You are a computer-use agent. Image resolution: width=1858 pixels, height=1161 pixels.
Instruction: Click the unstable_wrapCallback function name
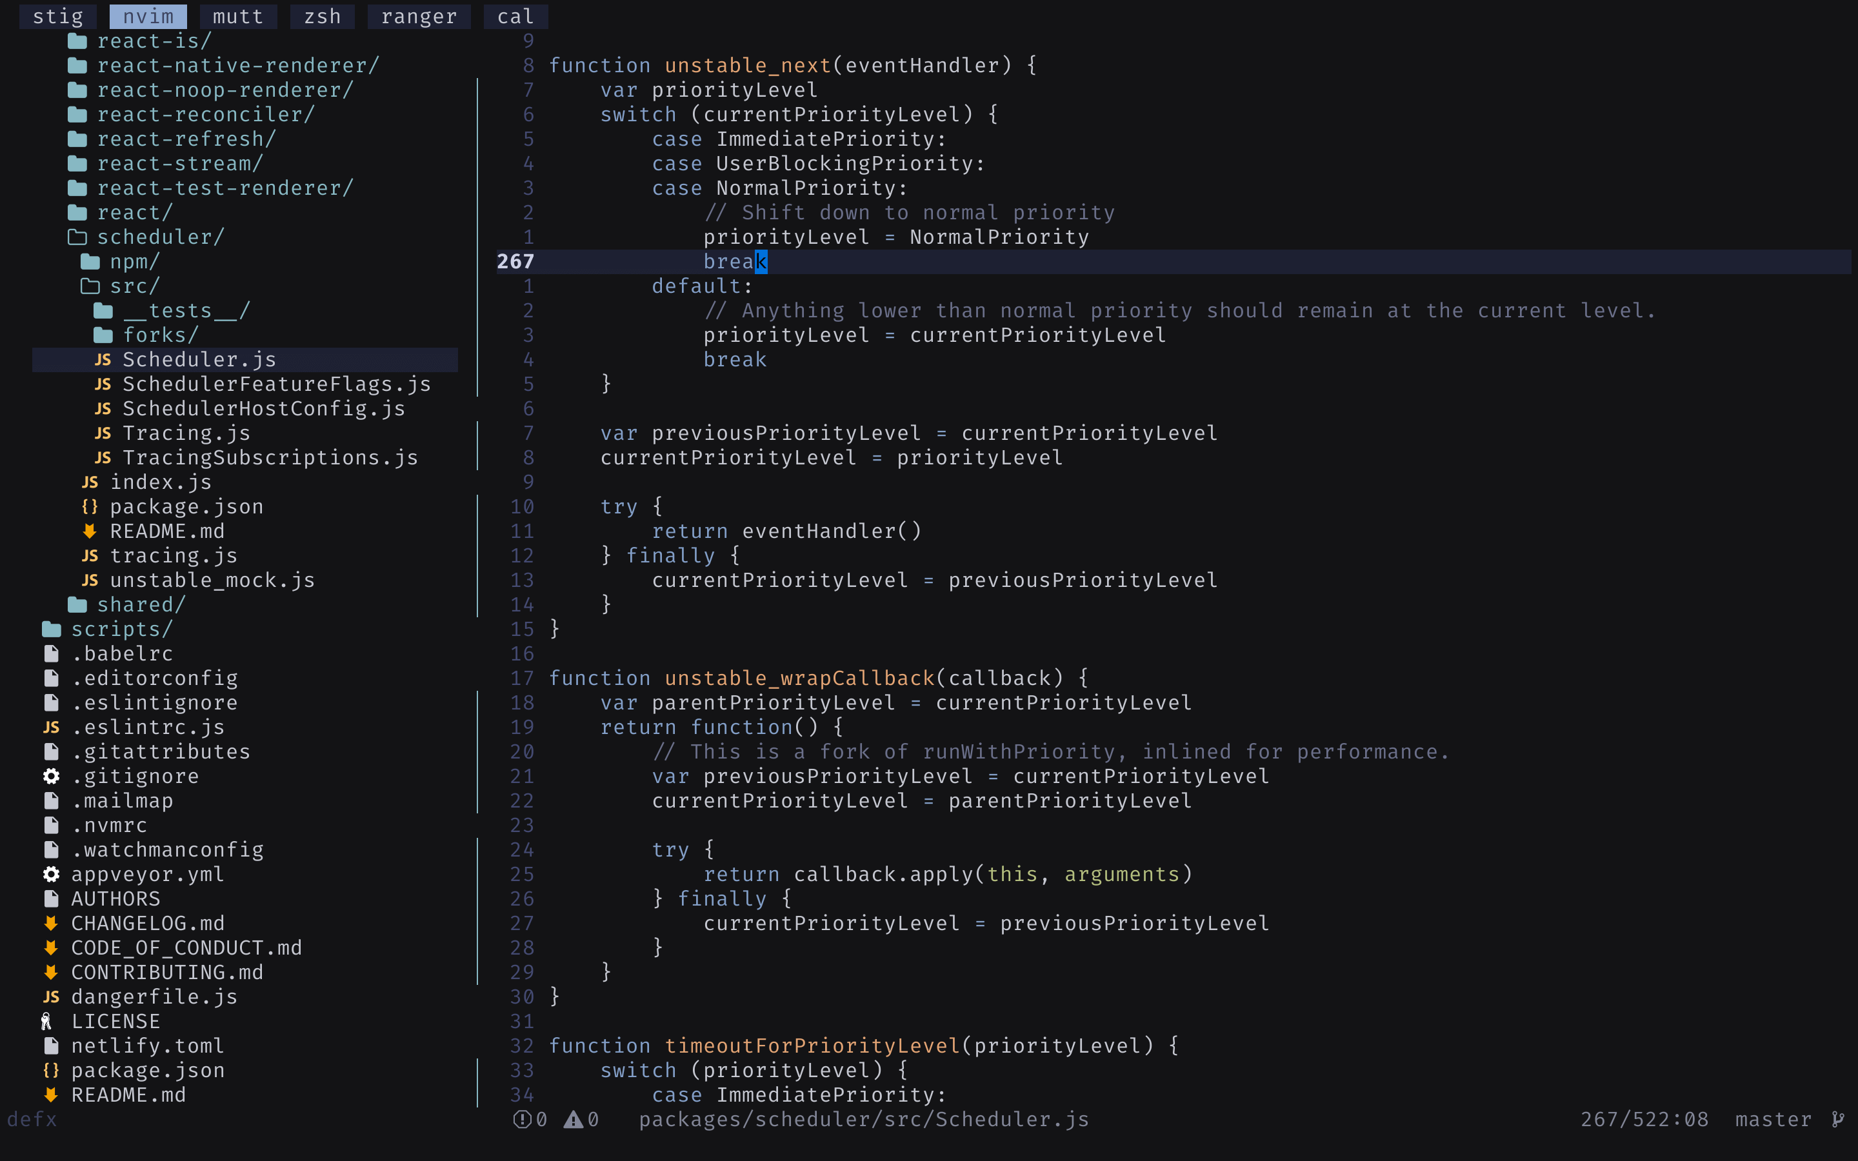click(x=799, y=678)
